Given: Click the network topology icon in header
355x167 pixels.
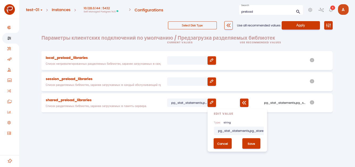Looking at the screenshot, I should point(321,10).
